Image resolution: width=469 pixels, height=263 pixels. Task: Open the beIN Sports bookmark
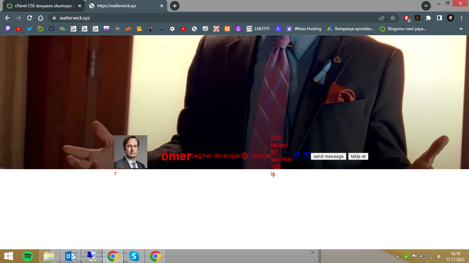pyautogui.click(x=106, y=29)
